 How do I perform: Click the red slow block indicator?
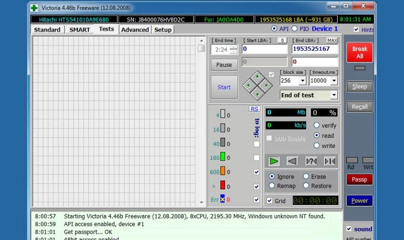(223, 185)
